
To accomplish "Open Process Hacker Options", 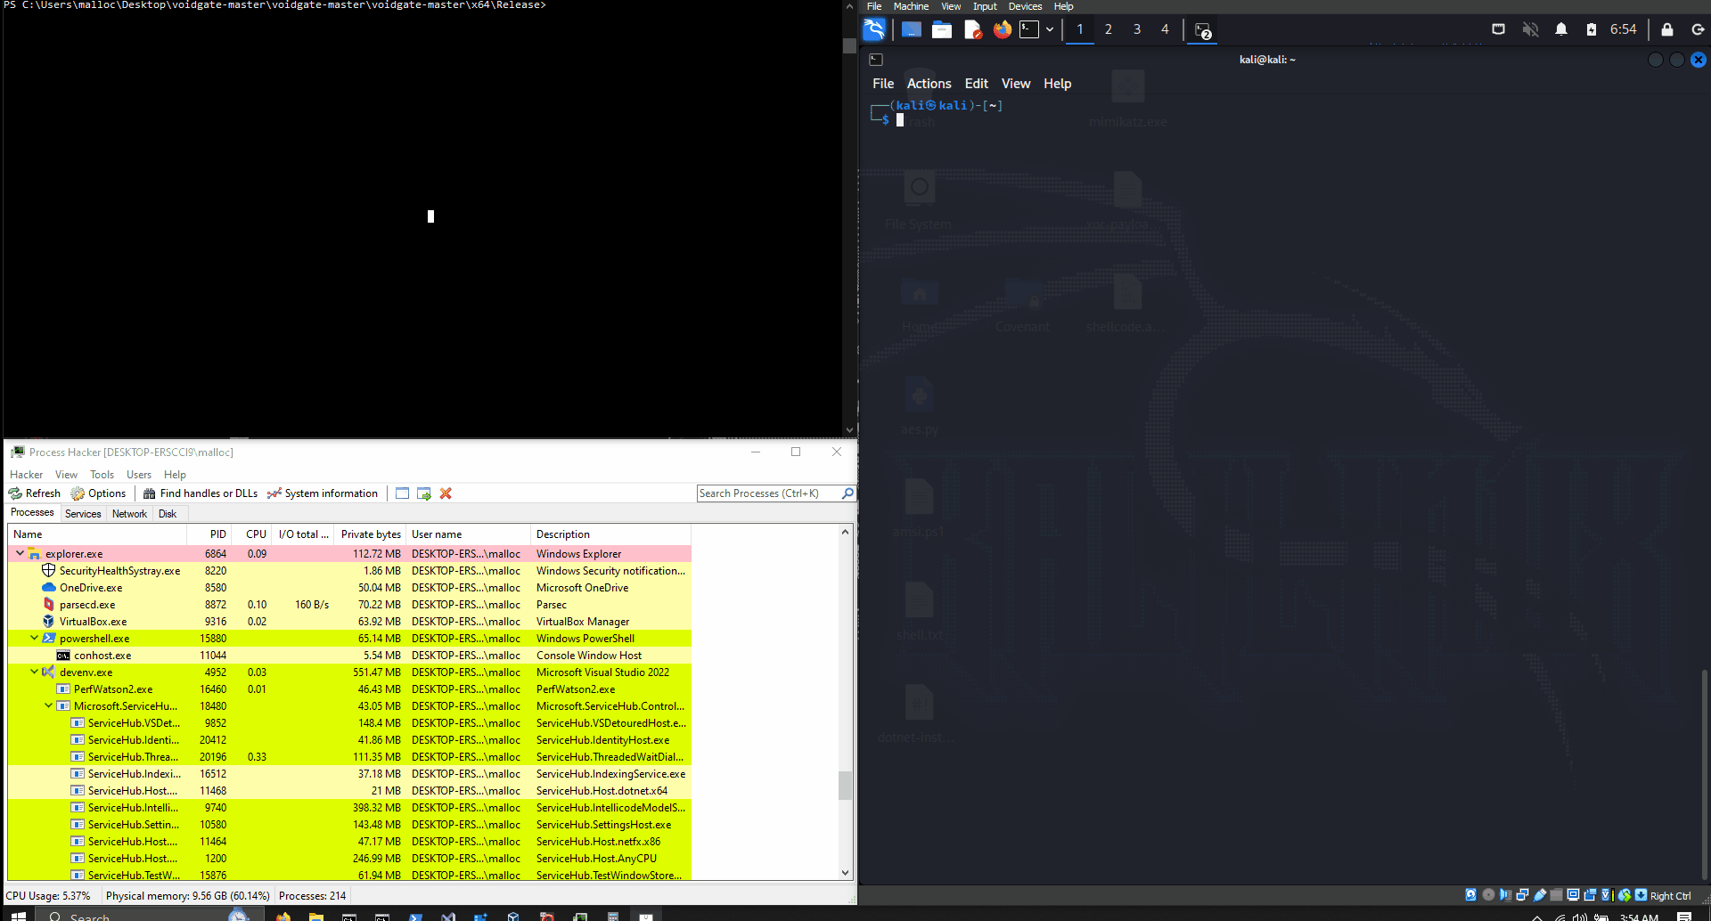I will point(98,493).
